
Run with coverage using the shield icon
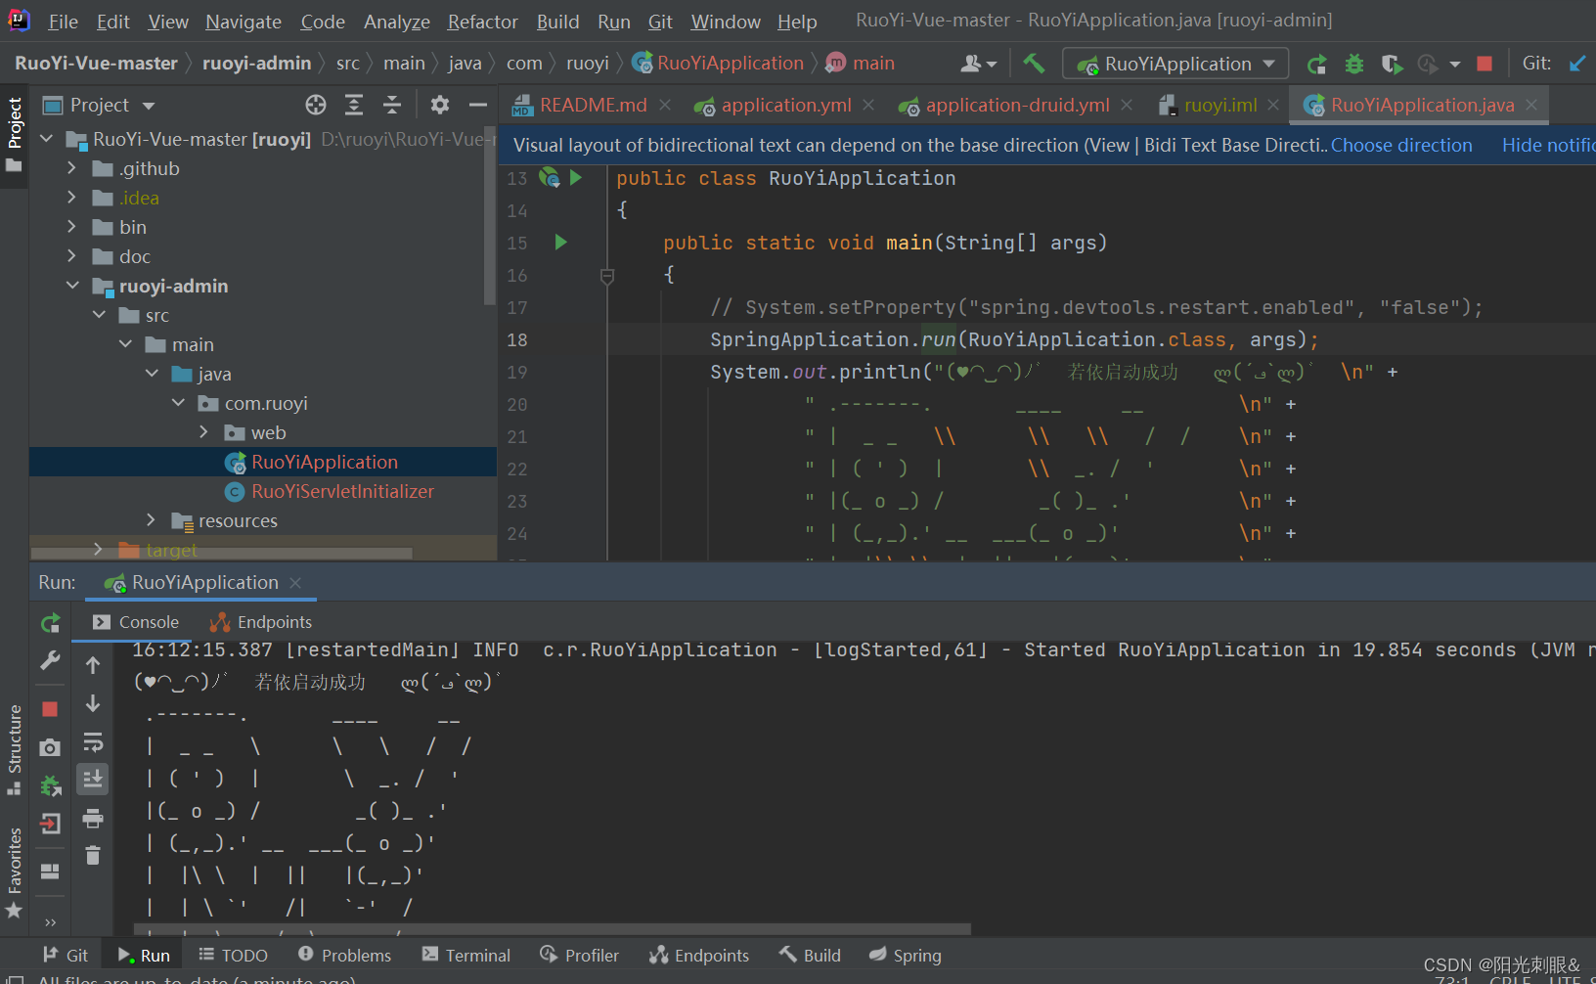pyautogui.click(x=1392, y=65)
